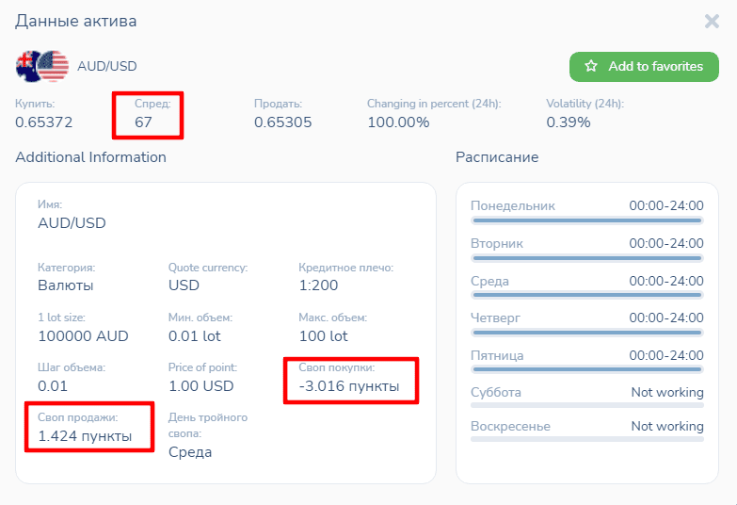Click the Купить label
Screen dimensions: 737x505
point(35,104)
